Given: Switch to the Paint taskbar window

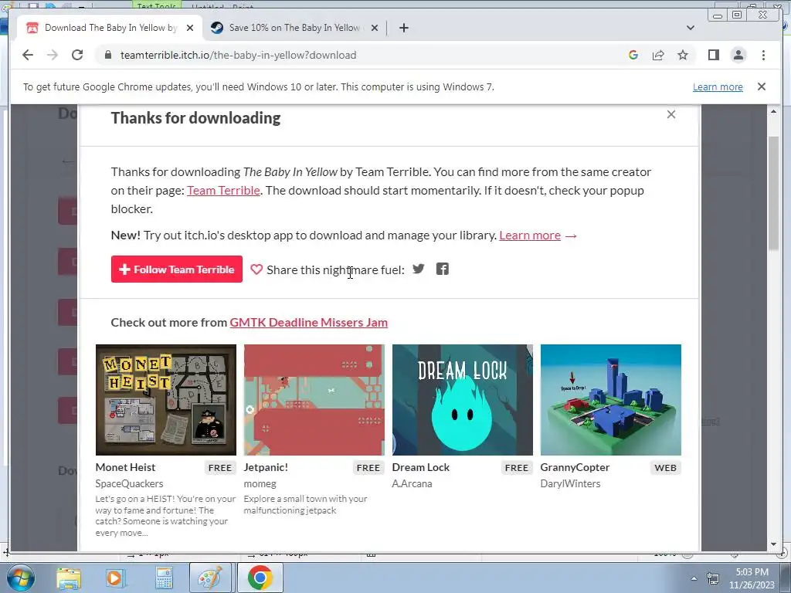Looking at the screenshot, I should (x=210, y=578).
